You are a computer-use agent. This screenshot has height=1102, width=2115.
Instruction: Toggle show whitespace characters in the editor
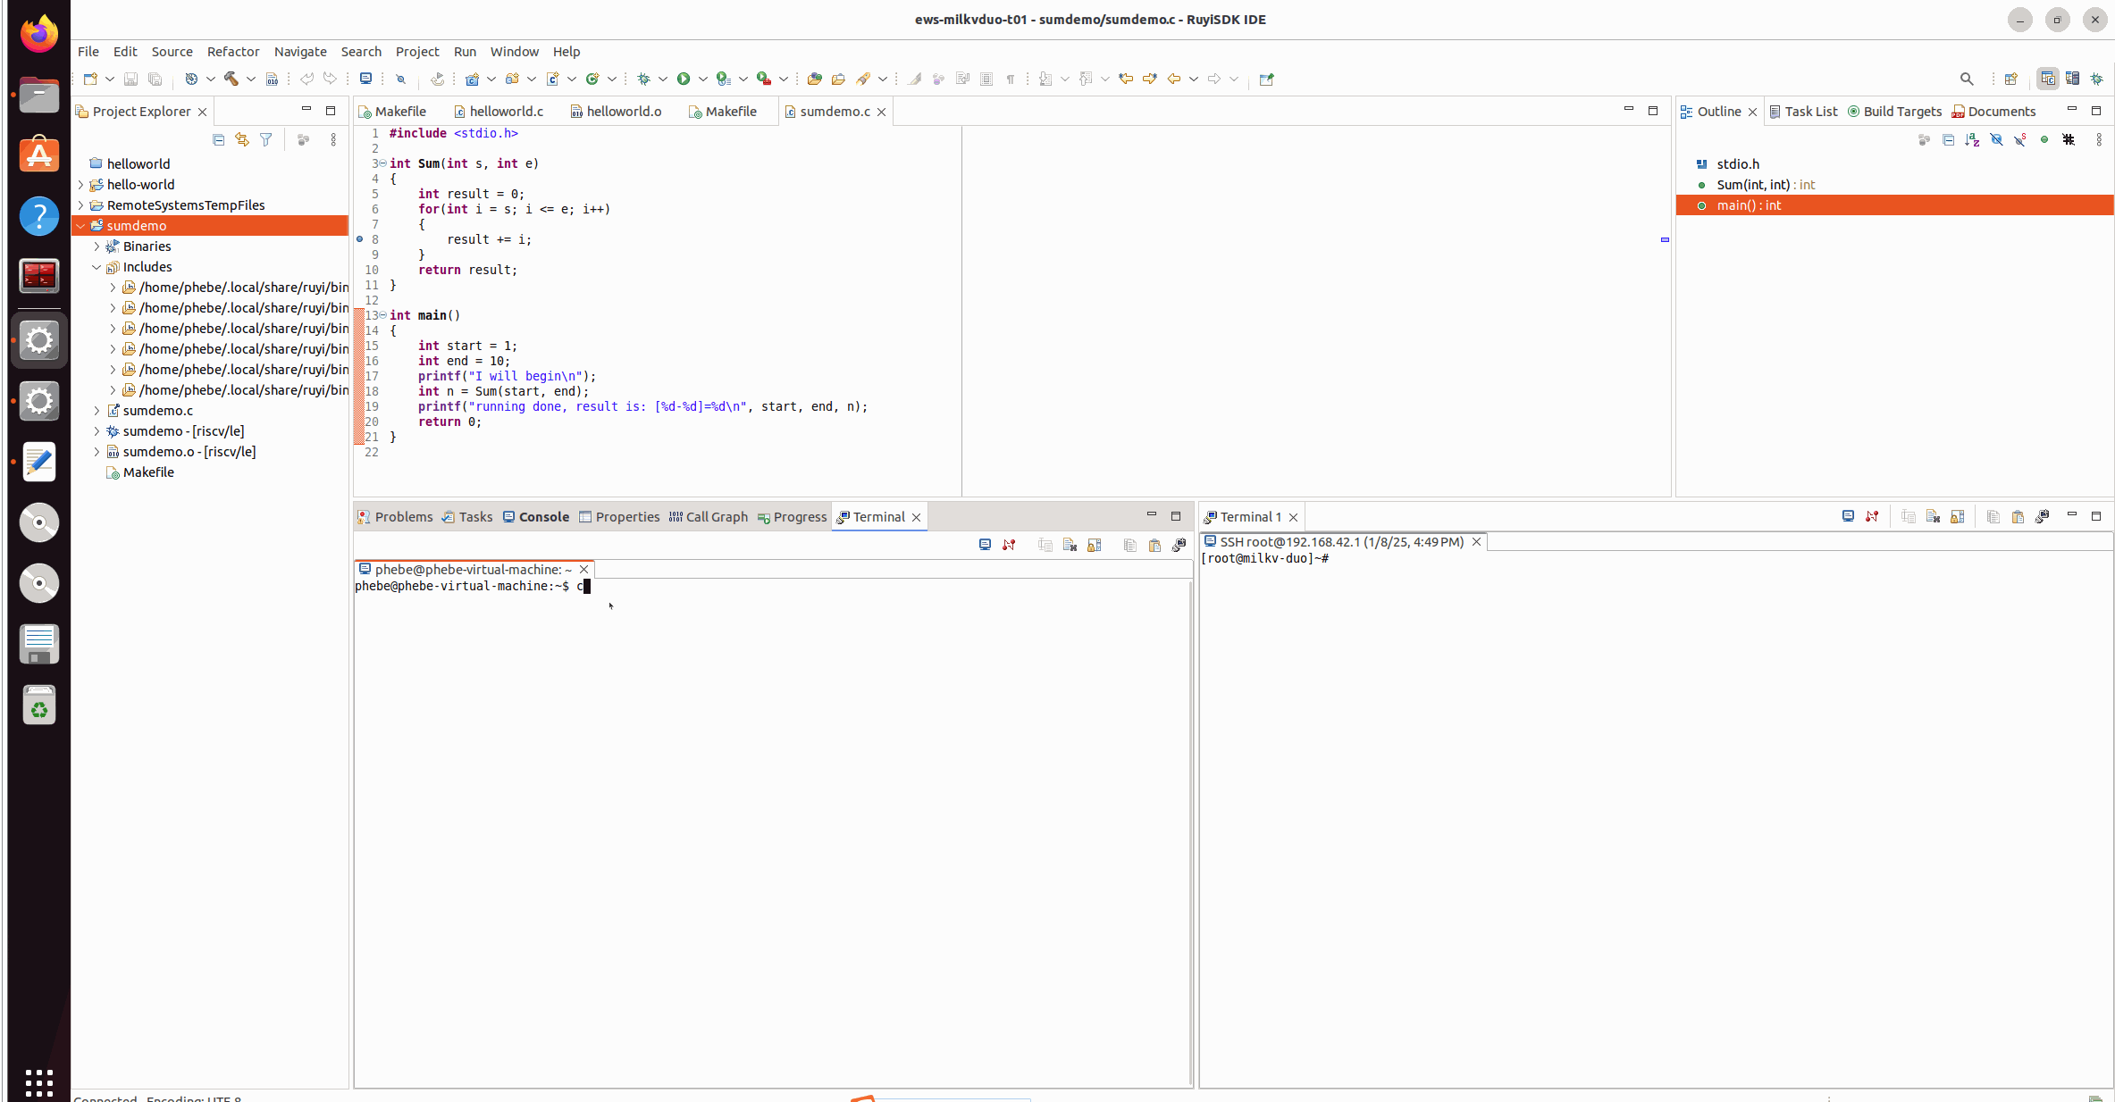1011,79
